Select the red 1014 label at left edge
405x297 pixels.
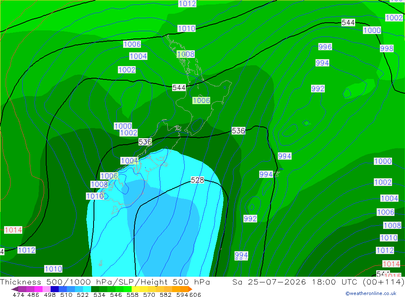tap(13, 230)
